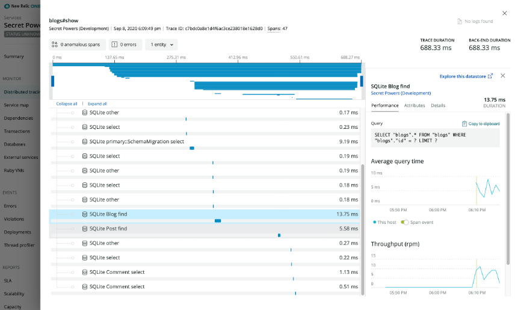Switch to the Attributes tab
515x310 pixels.
point(415,105)
